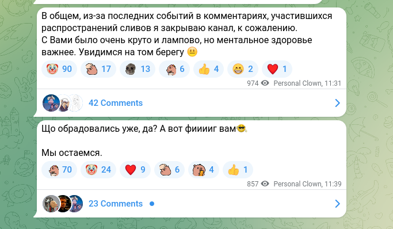Click the sunglasses emoji in the second message

click(242, 128)
